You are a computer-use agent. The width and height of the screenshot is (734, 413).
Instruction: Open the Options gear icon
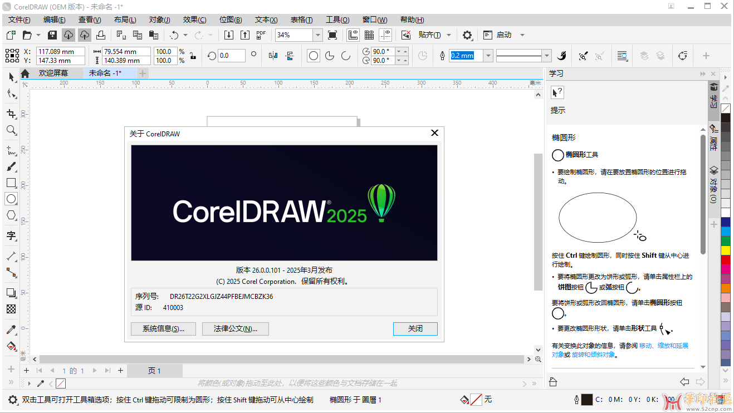point(467,35)
